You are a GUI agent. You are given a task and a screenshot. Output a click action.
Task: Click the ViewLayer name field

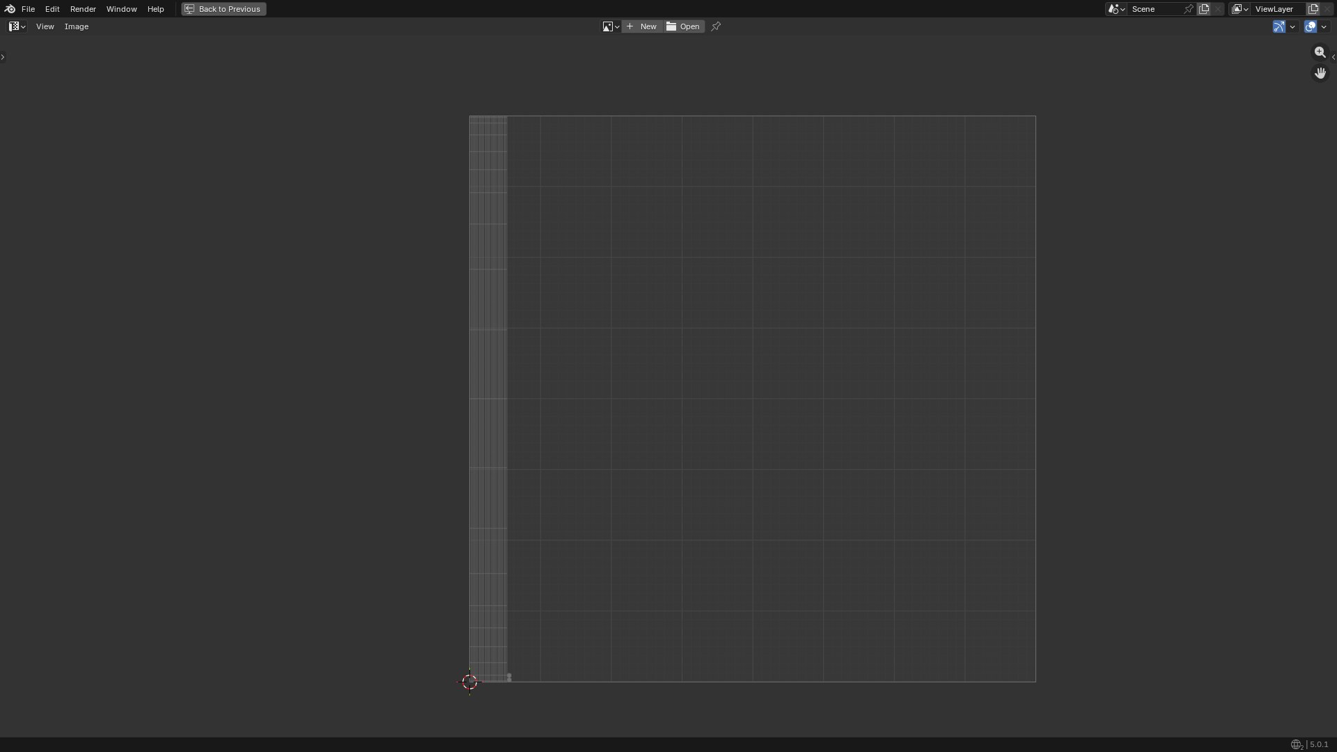click(x=1279, y=9)
